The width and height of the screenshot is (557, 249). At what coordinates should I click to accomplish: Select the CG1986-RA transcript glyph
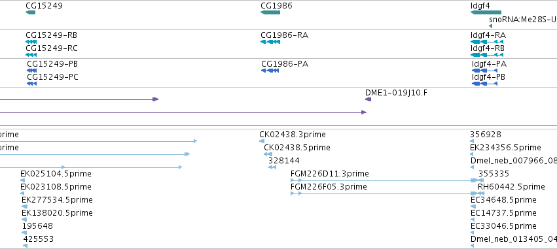pyautogui.click(x=270, y=42)
